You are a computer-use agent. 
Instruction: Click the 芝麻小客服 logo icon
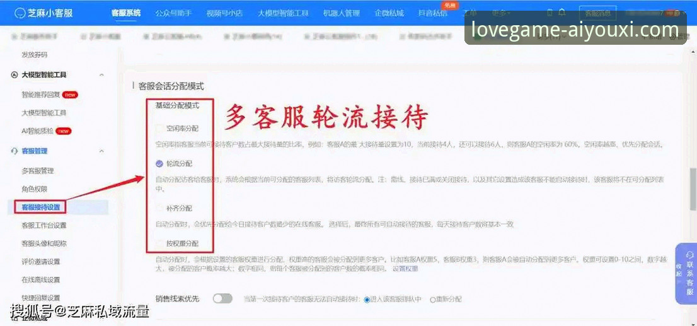[x=20, y=13]
